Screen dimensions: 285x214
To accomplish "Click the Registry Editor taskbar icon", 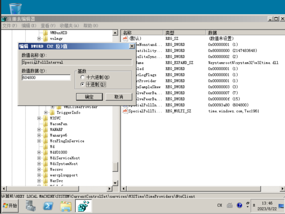I will (84, 205).
